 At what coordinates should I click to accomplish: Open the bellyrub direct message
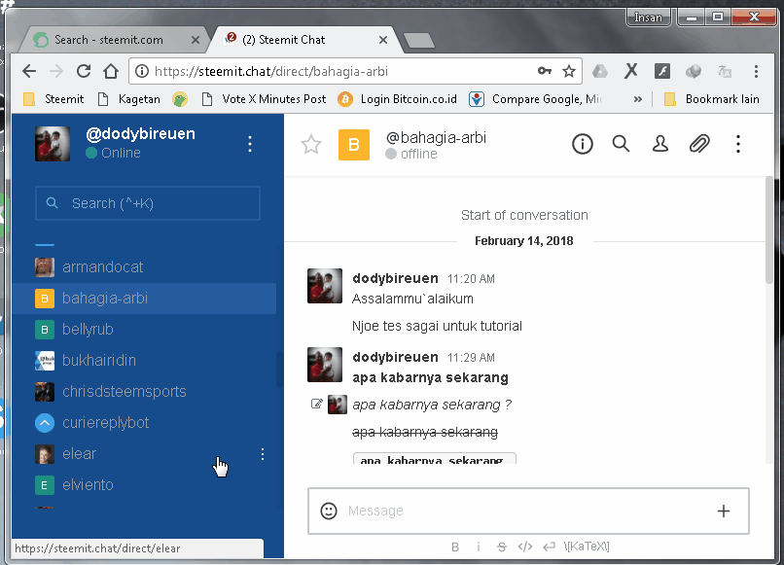pyautogui.click(x=144, y=330)
